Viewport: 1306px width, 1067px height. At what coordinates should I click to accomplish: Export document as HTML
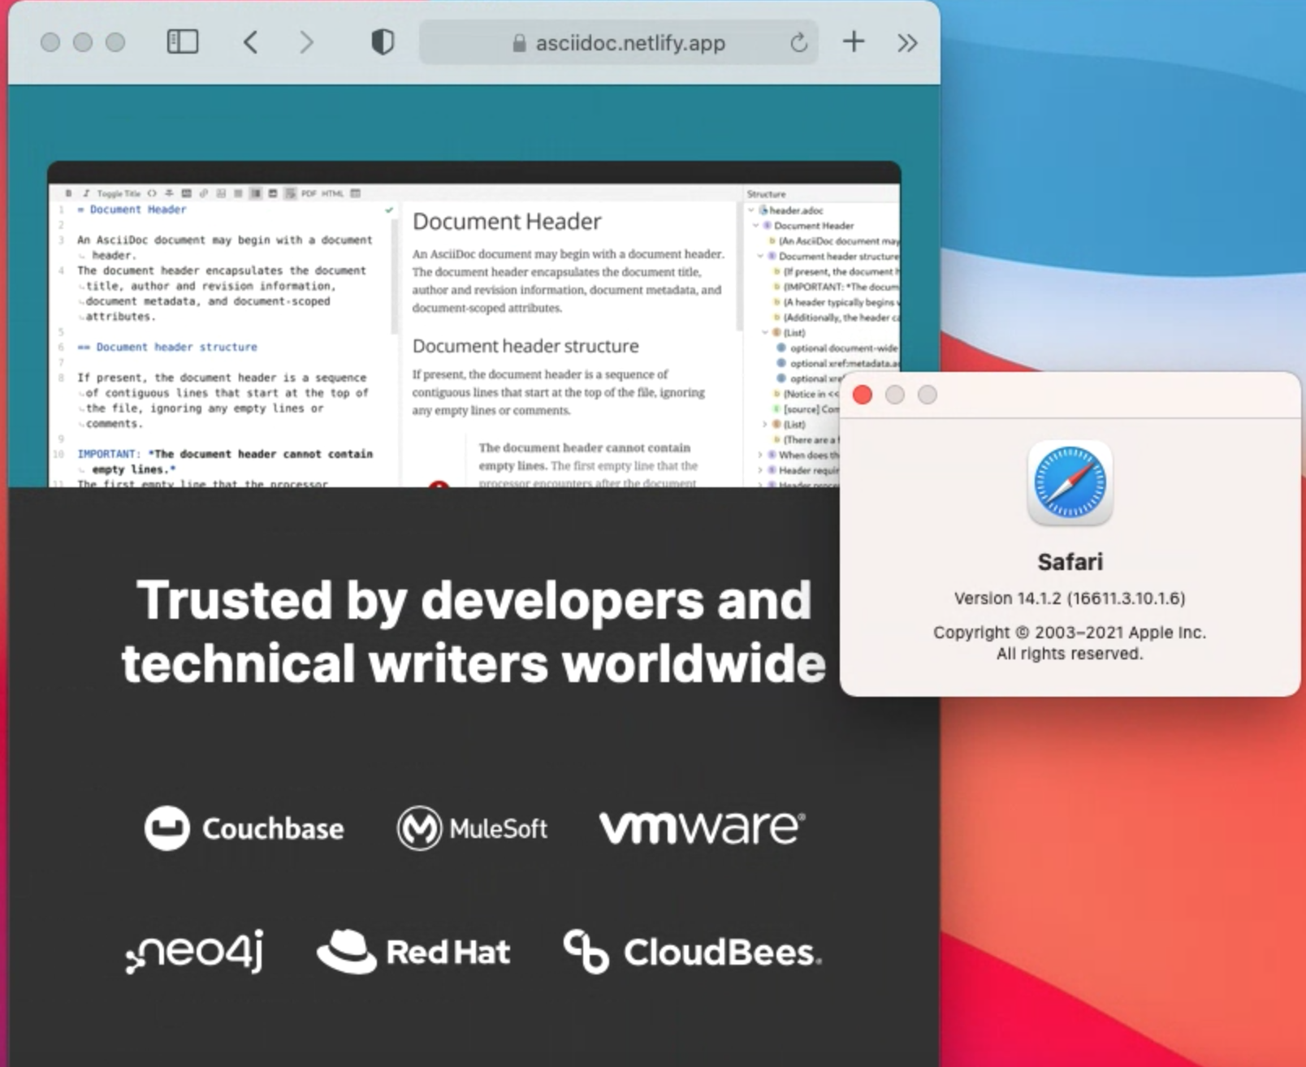coord(331,193)
